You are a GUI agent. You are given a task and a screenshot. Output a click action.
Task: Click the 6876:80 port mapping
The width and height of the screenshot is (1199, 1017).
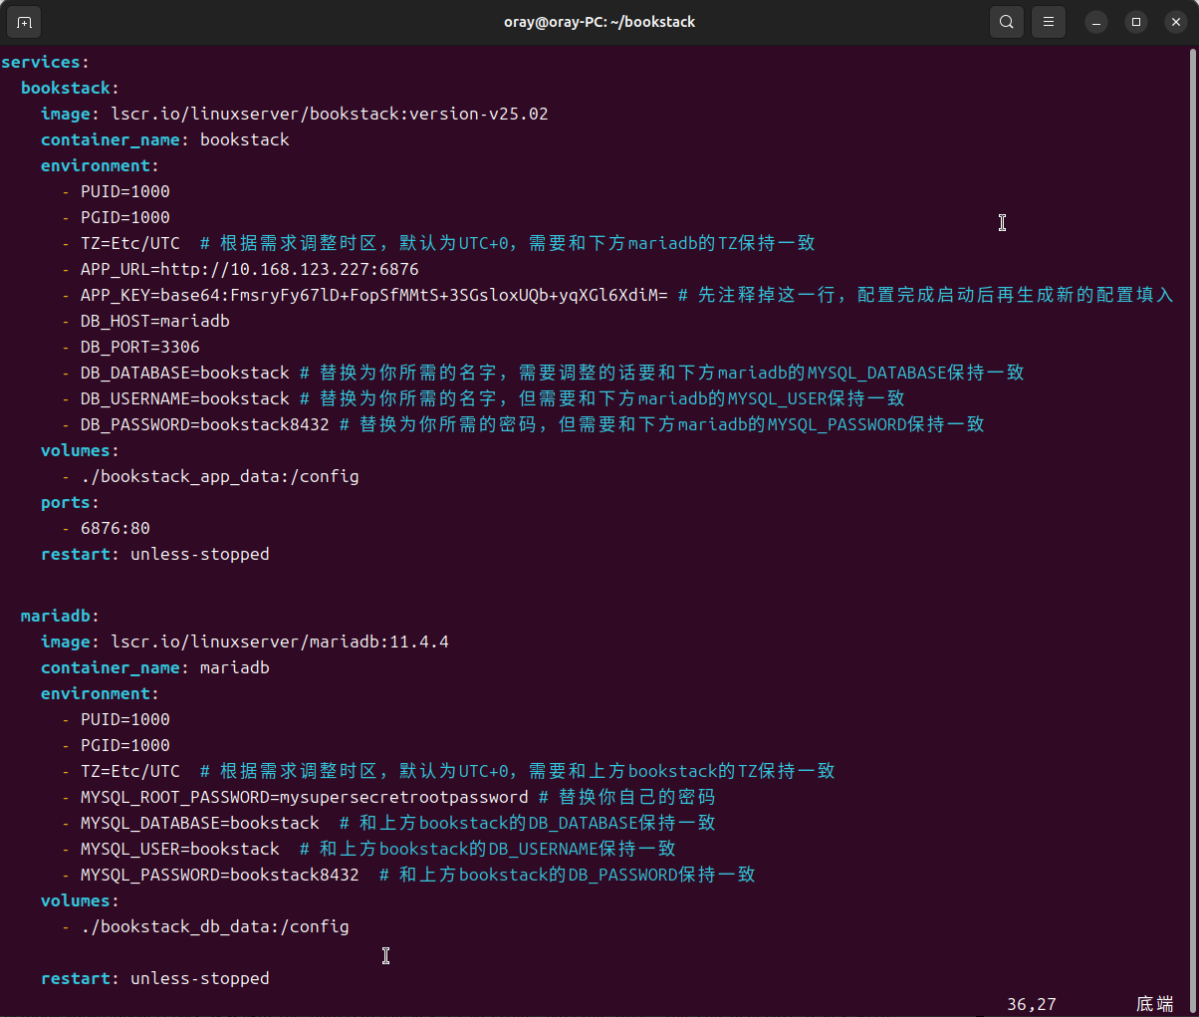pos(115,528)
